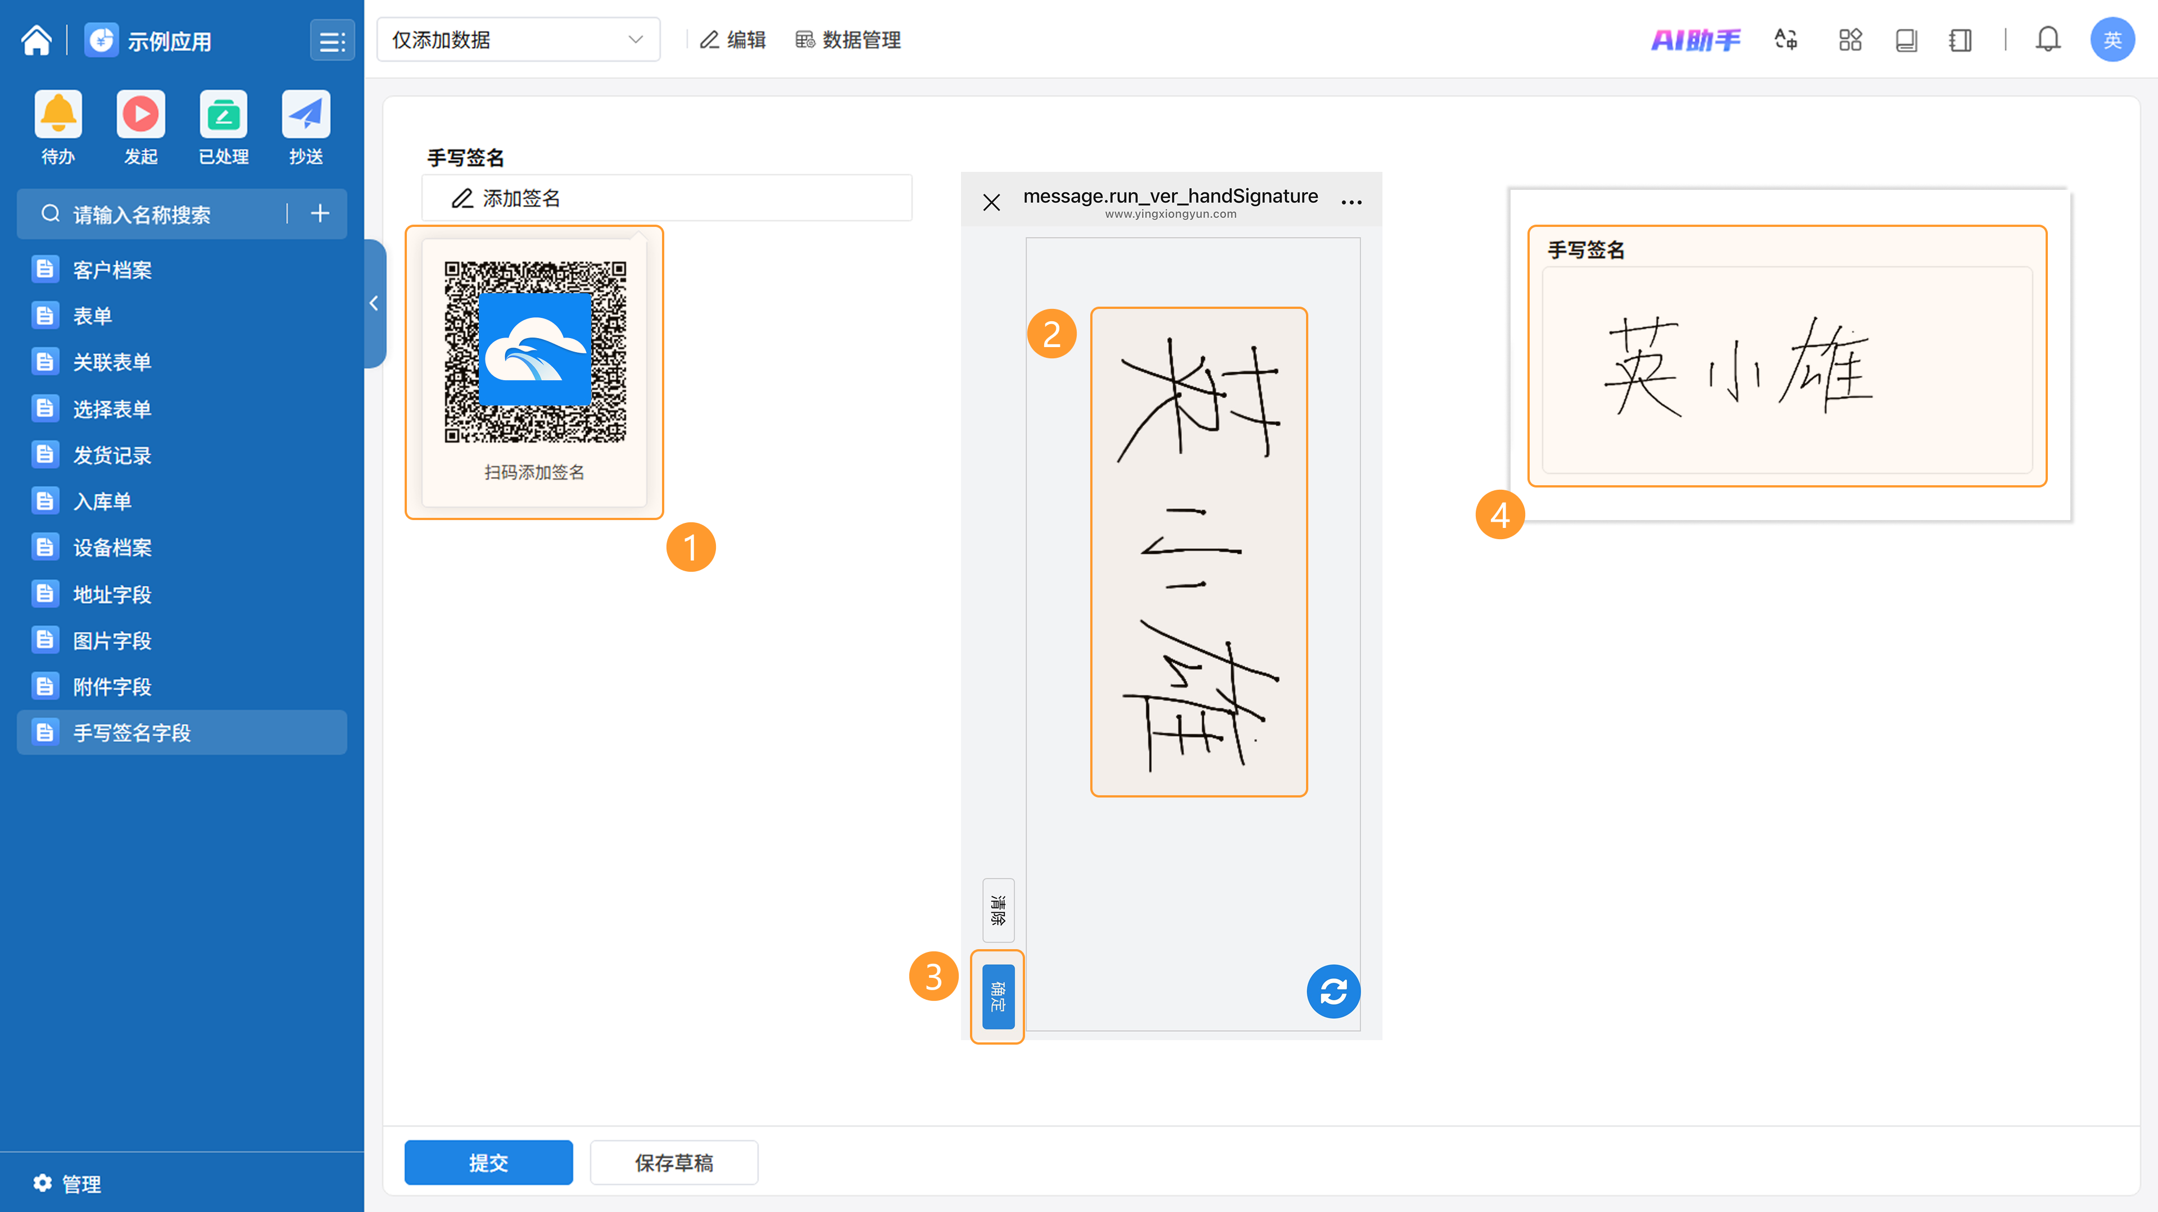
Task: Click 编辑 in the top toolbar
Action: click(x=733, y=39)
